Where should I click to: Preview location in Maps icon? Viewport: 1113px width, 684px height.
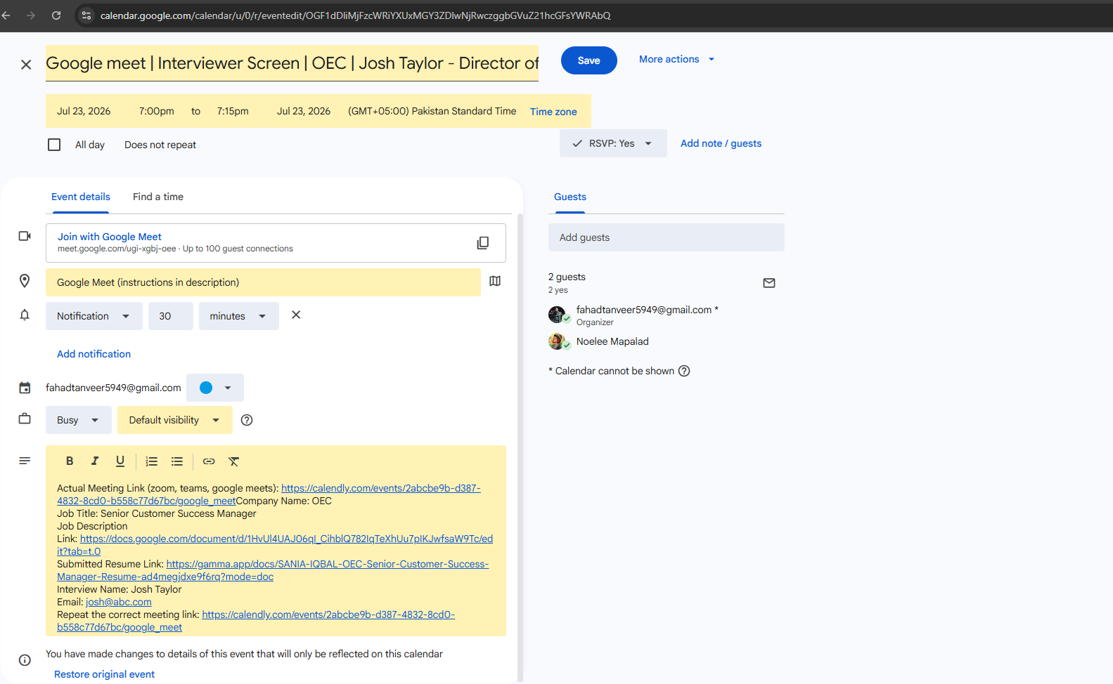click(495, 281)
